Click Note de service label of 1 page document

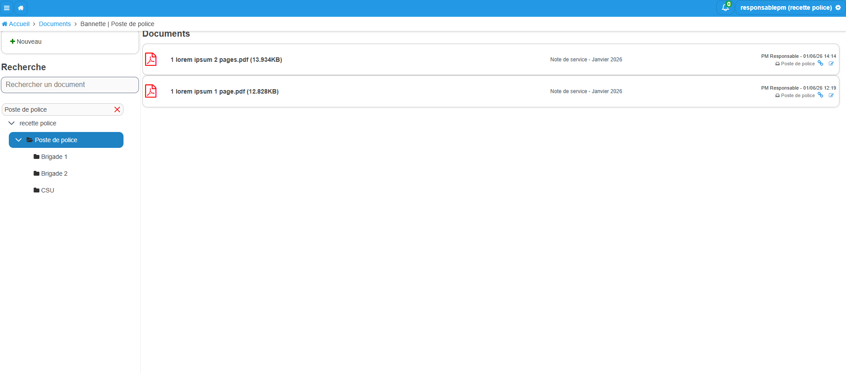pos(586,91)
